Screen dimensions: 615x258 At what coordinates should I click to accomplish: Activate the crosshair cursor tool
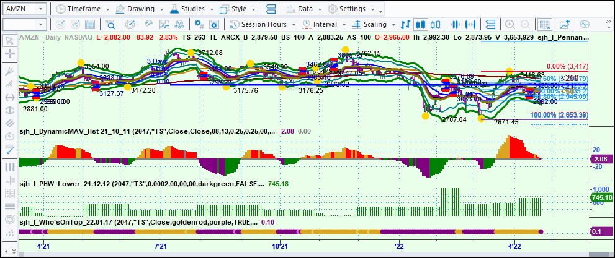tap(9, 54)
